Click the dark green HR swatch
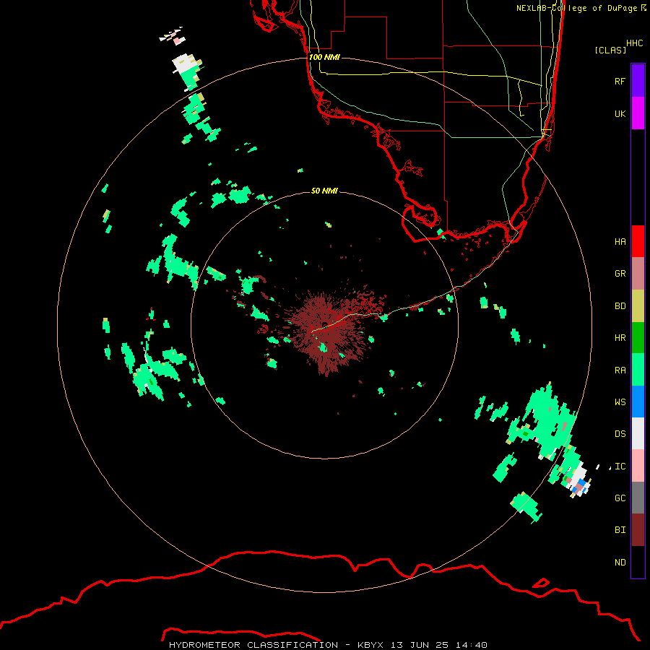Image resolution: width=650 pixels, height=650 pixels. click(638, 338)
